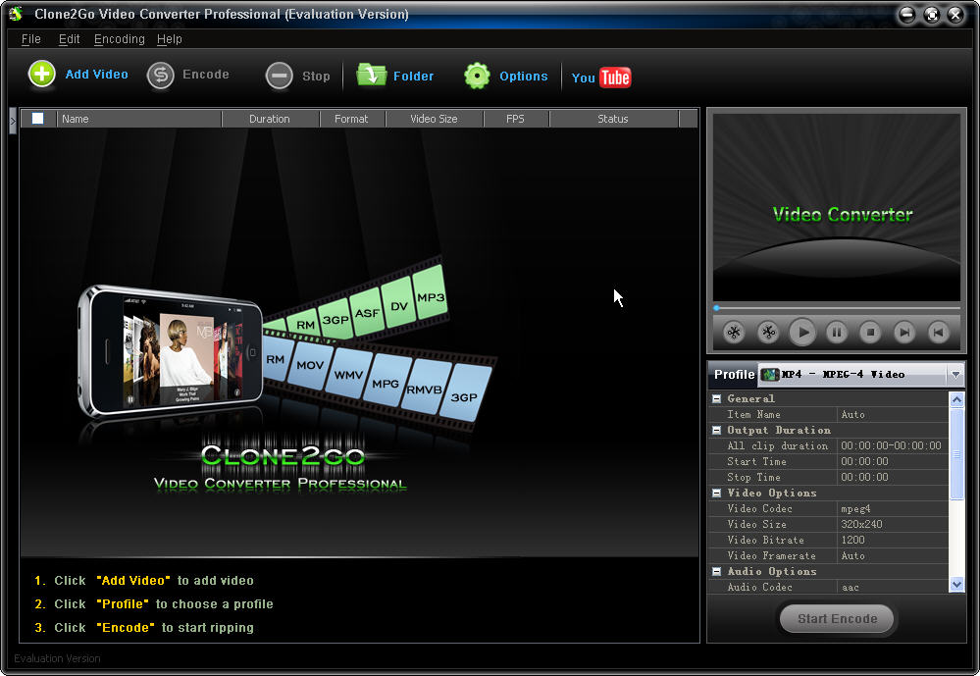The width and height of the screenshot is (980, 676).
Task: Open the YouTube downloader button
Action: pyautogui.click(x=601, y=78)
